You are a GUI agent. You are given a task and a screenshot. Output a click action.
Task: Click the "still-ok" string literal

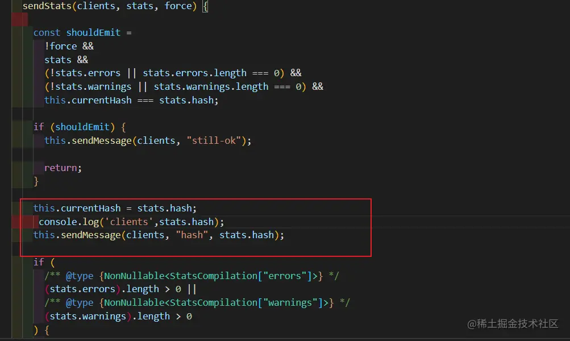click(214, 140)
